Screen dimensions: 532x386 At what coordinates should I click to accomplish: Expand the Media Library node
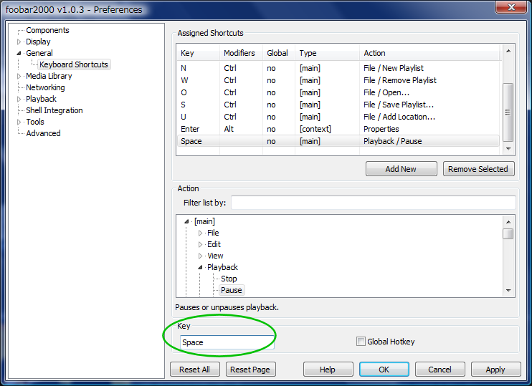19,76
